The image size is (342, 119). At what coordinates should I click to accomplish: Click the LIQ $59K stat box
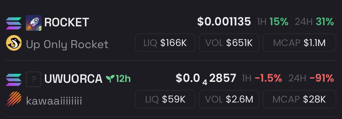click(x=165, y=99)
